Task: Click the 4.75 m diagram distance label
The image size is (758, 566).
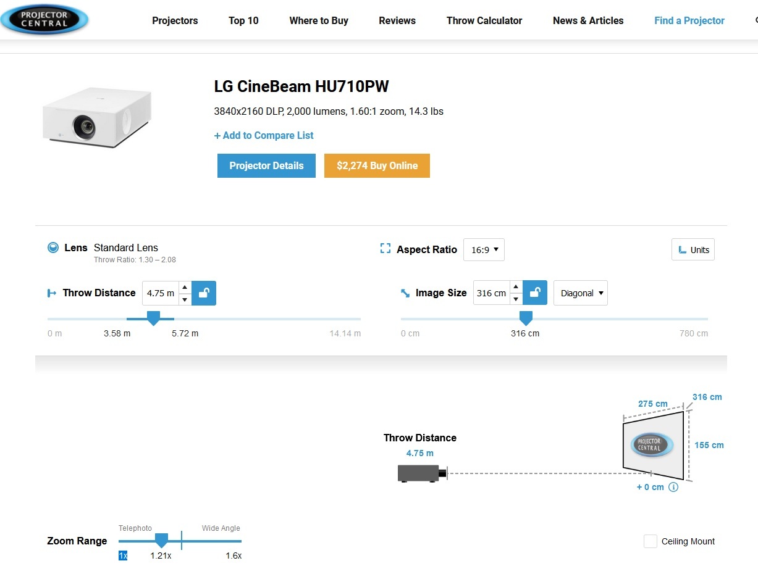Action: click(420, 453)
